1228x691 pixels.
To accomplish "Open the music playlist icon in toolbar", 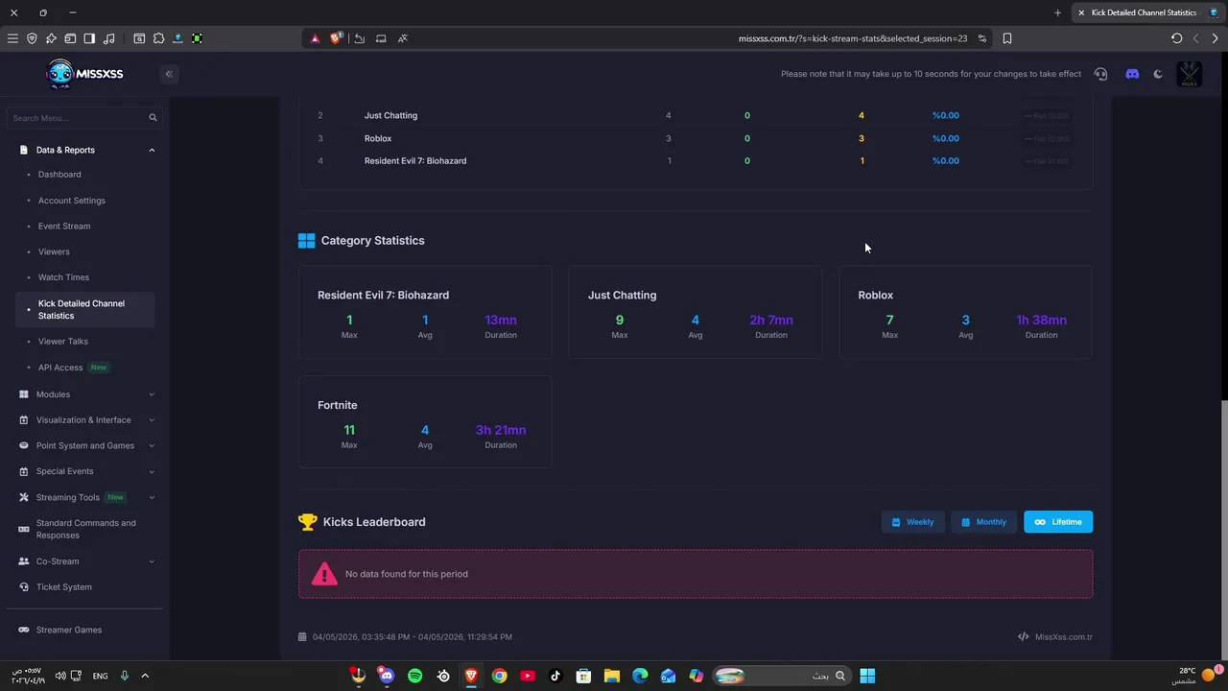I will tap(108, 38).
